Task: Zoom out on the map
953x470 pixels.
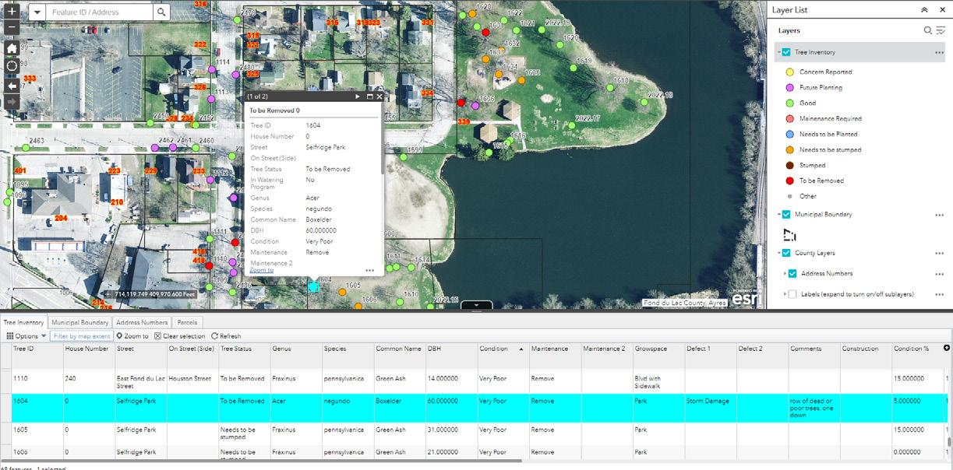Action: [12, 28]
